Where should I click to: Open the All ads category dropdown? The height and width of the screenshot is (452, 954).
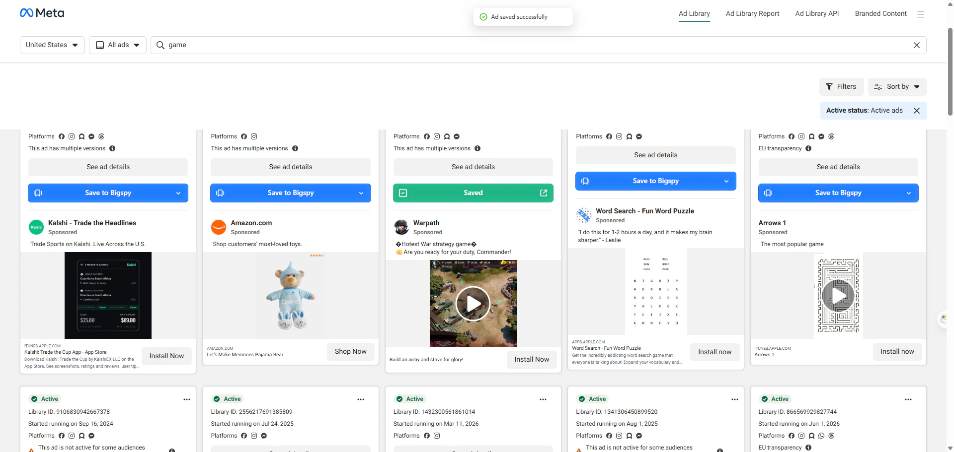[118, 45]
